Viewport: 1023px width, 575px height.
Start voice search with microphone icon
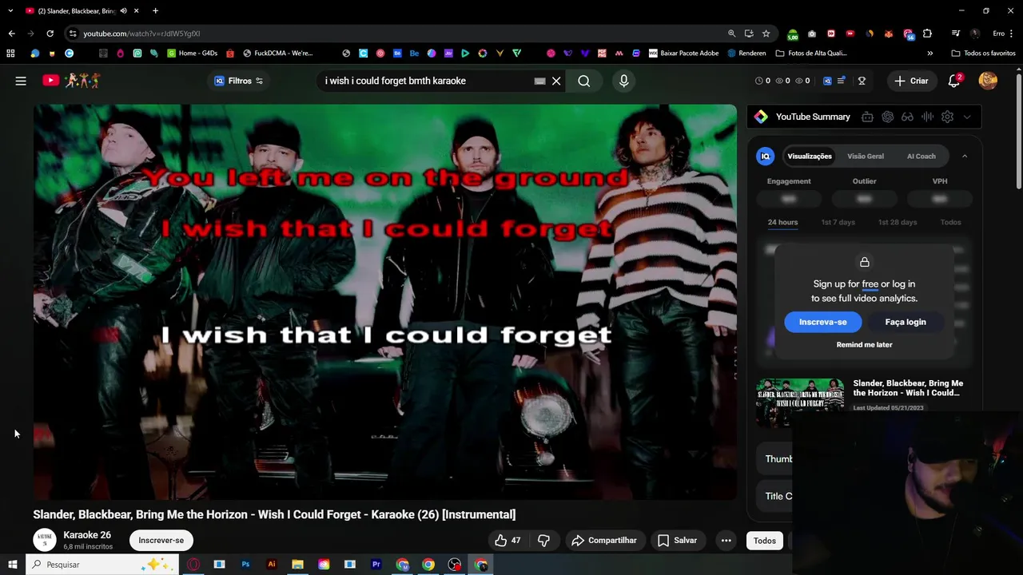pyautogui.click(x=624, y=81)
